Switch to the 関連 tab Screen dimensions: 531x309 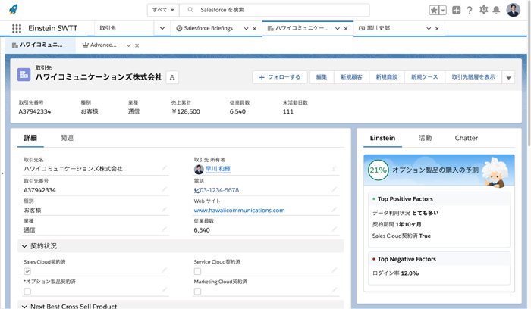(x=67, y=138)
